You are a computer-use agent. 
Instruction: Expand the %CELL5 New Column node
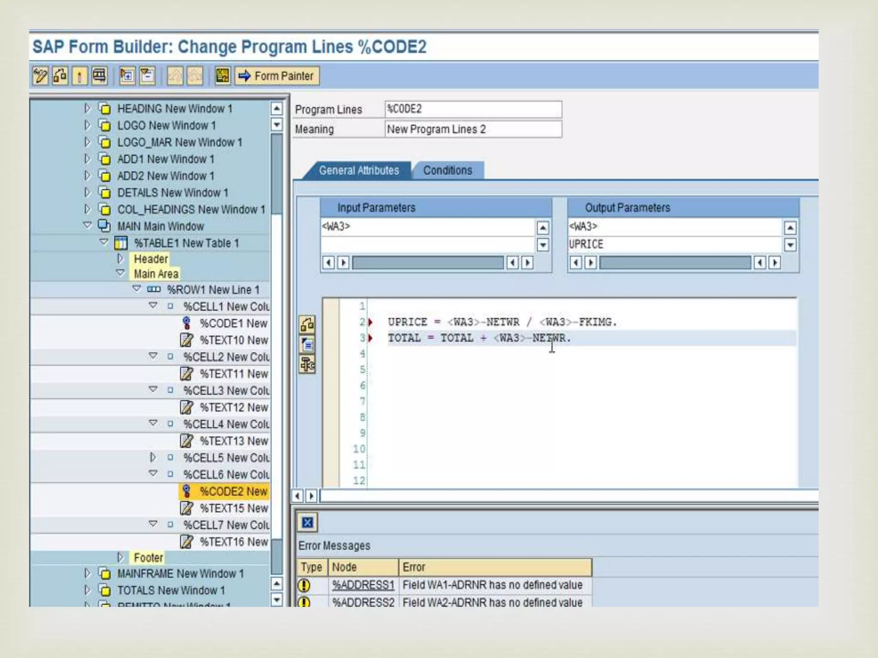(x=153, y=458)
